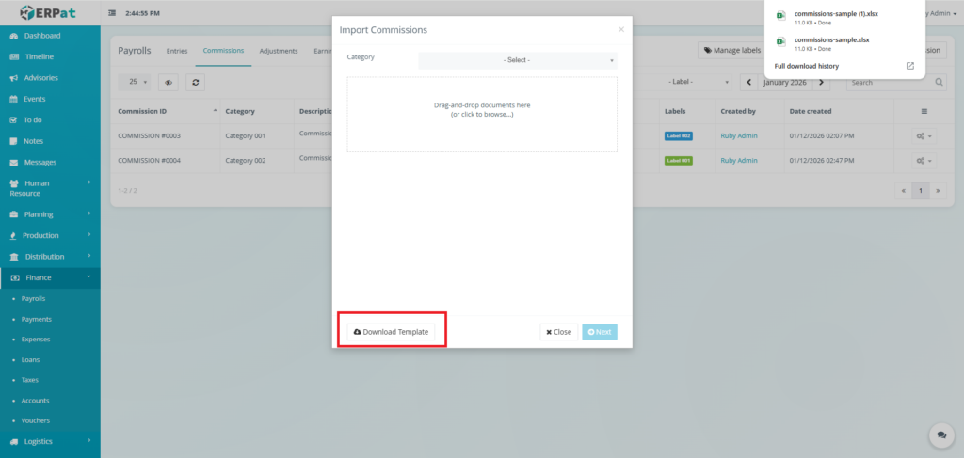This screenshot has width=964, height=458.
Task: Open Ruby Admin link in COMMISSION #0003 row
Action: 739,135
